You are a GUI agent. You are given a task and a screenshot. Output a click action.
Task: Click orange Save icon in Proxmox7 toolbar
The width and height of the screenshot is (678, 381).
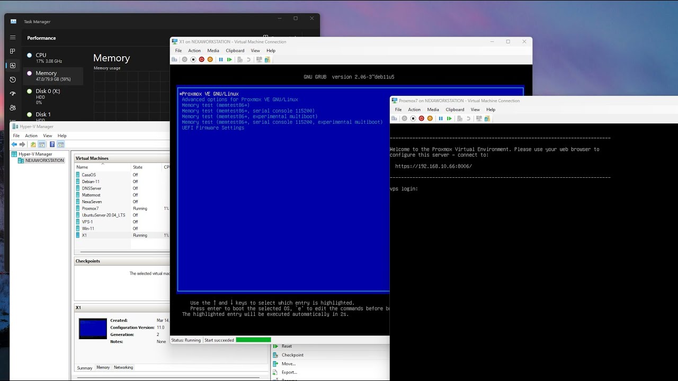coord(430,119)
